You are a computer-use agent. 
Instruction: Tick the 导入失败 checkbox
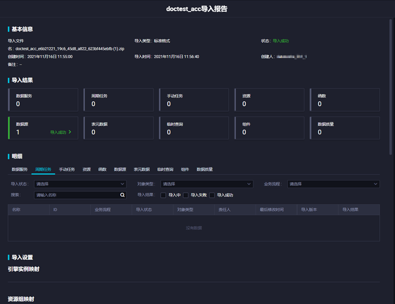(185, 195)
